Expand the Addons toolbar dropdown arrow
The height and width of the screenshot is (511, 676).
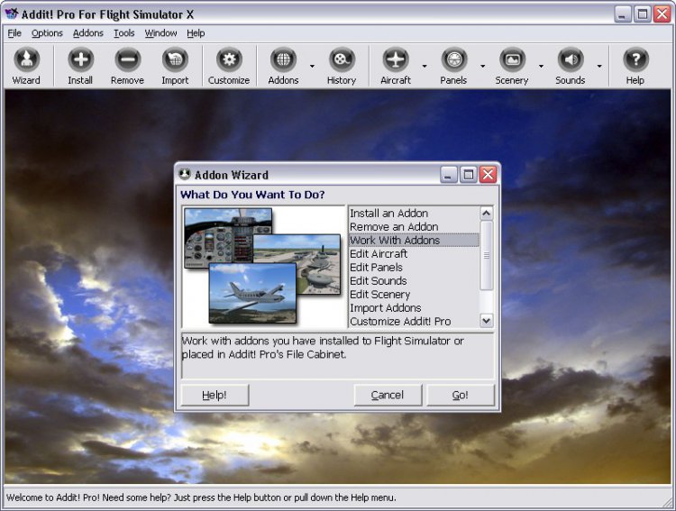[x=312, y=66]
